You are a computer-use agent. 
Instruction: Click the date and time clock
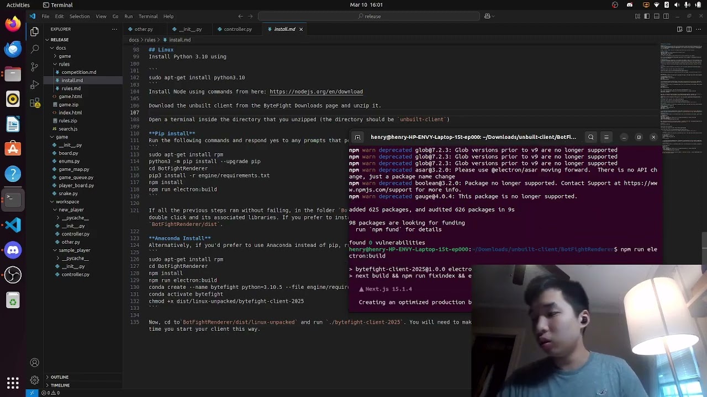coord(366,5)
